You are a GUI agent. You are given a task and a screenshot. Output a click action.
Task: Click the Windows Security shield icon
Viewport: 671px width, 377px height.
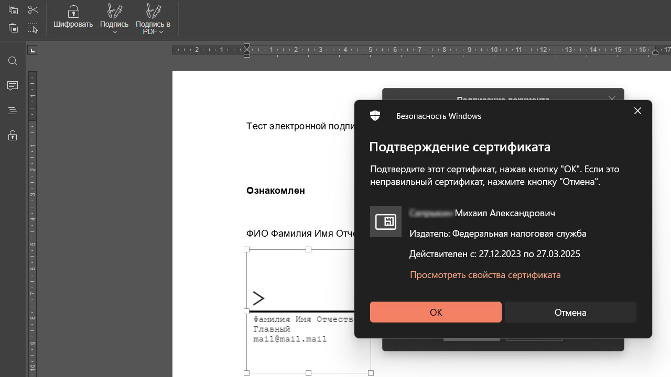coord(375,116)
